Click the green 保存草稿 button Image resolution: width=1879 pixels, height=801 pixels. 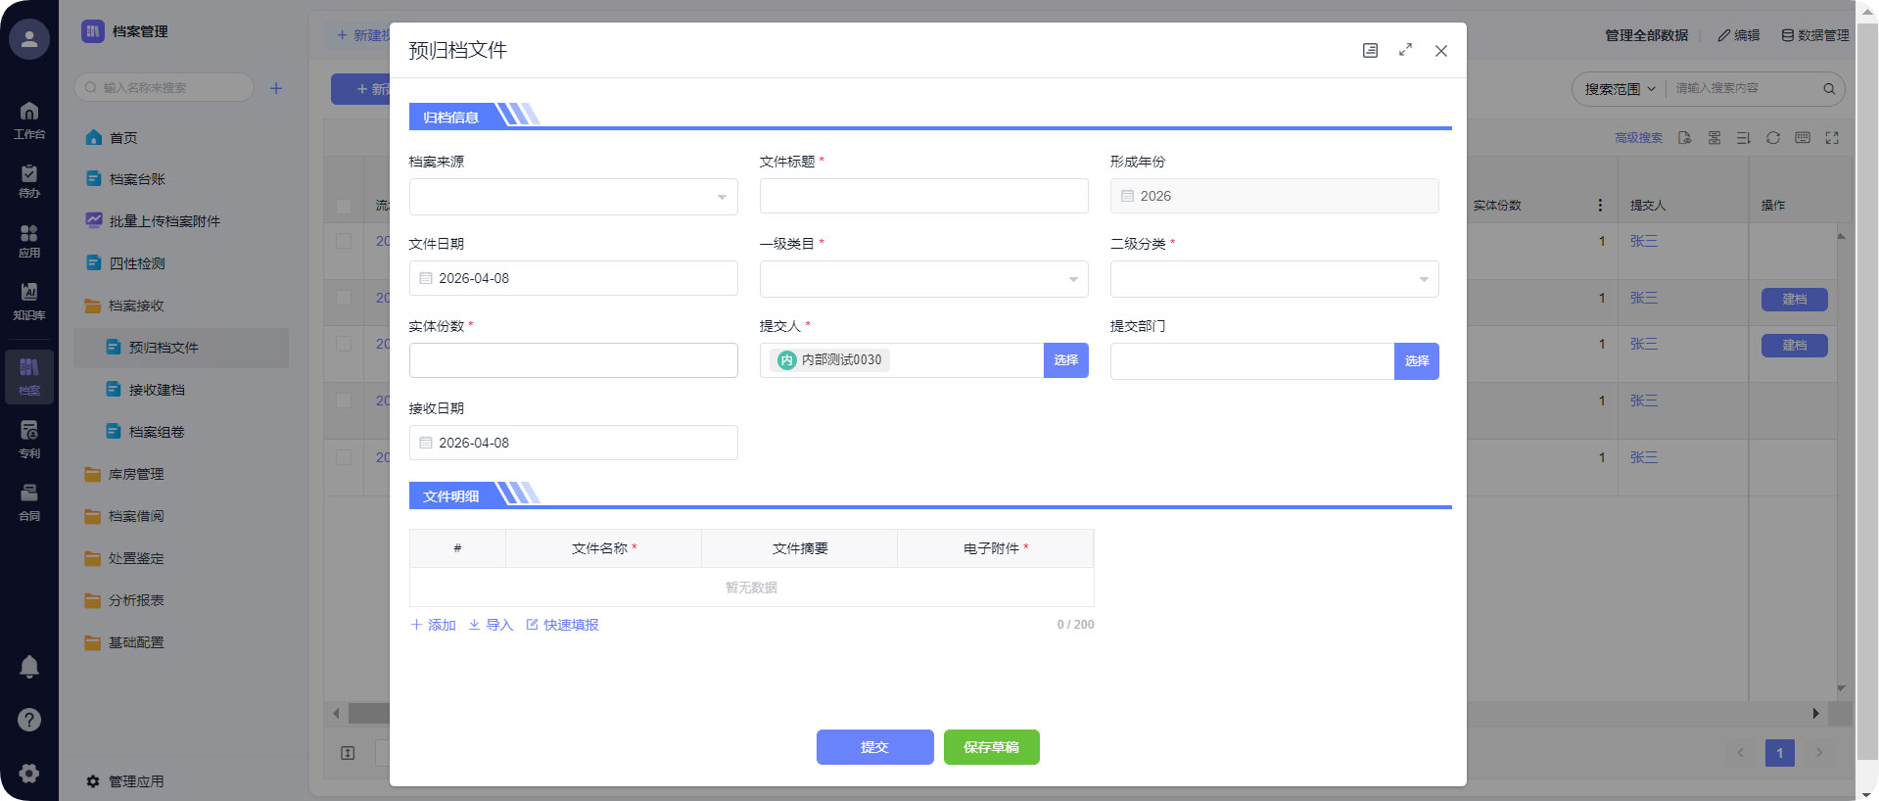pos(991,747)
